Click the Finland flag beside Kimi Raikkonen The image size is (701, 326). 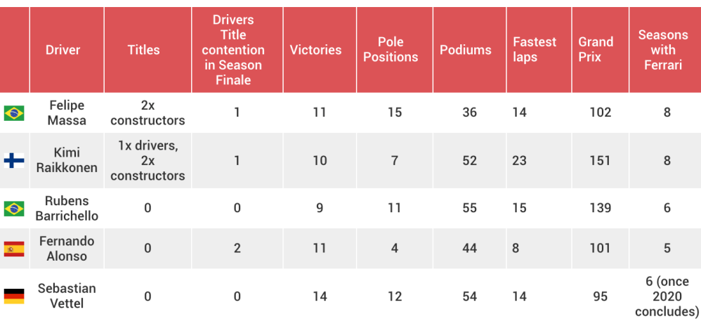[14, 161]
